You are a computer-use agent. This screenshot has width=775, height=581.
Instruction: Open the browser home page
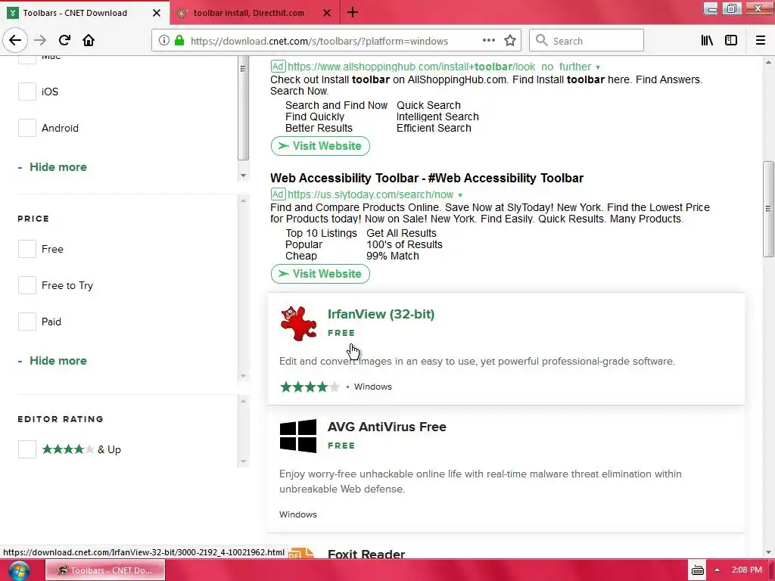89,40
